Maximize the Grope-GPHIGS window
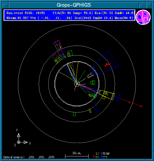The image size is (154, 161). (149, 5)
